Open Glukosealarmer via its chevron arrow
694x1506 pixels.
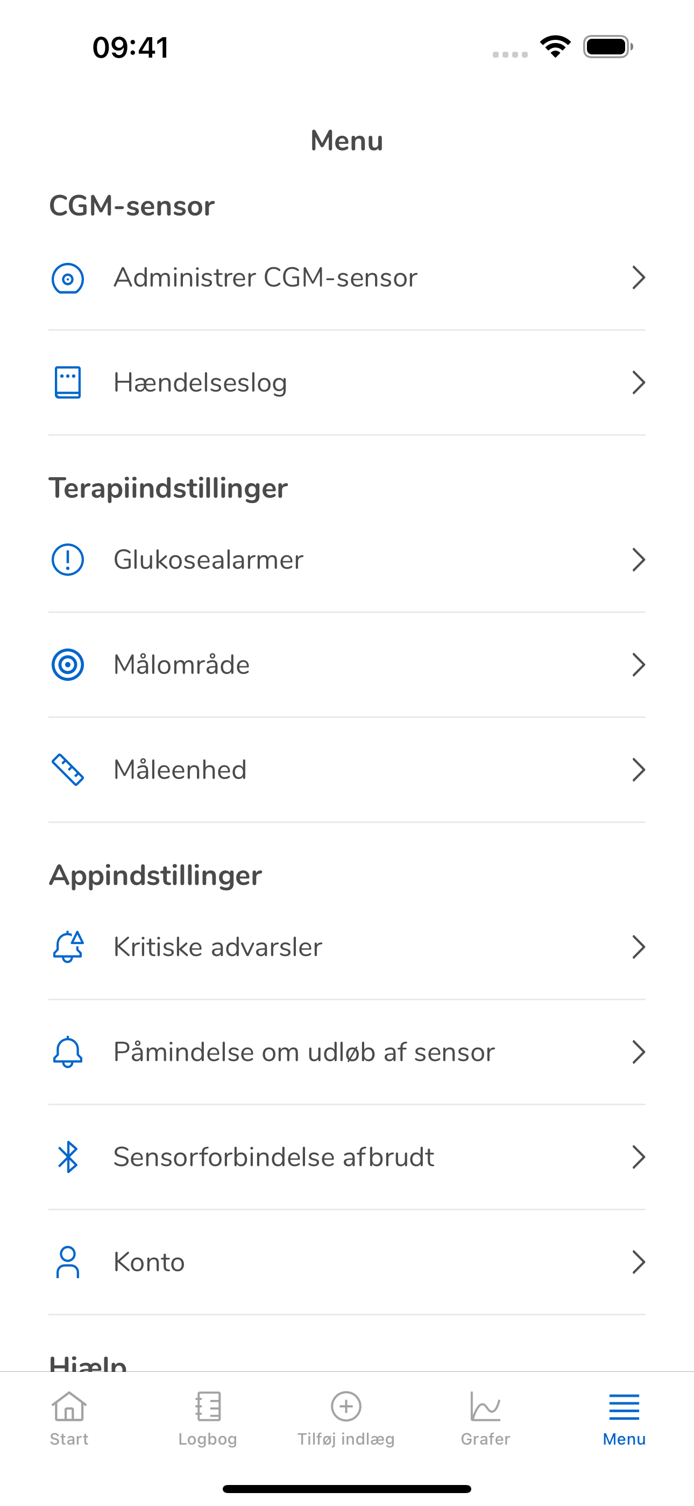639,560
